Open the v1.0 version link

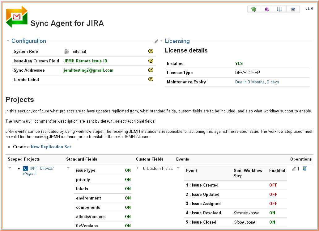coord(309,9)
